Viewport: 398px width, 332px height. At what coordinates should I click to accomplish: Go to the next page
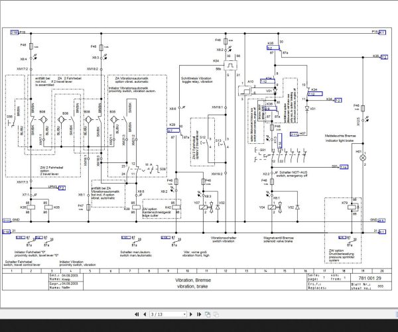click(x=191, y=314)
